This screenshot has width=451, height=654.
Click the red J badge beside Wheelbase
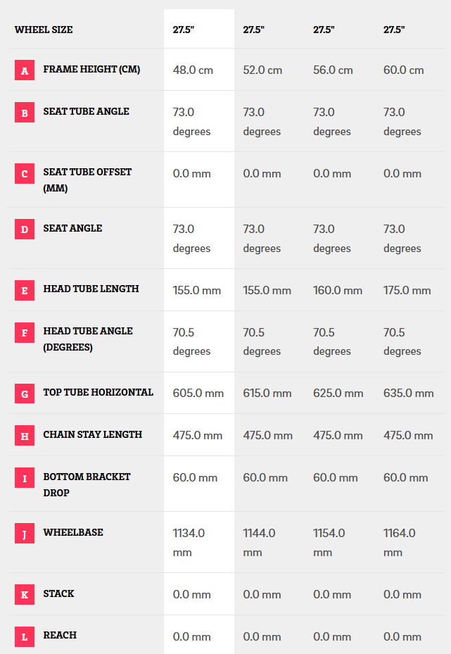25,534
